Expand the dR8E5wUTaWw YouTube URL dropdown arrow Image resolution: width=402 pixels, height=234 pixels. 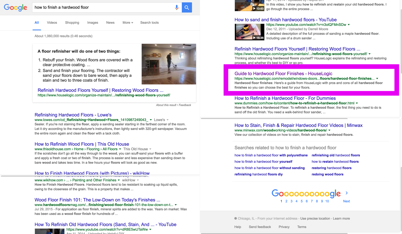click(x=150, y=229)
